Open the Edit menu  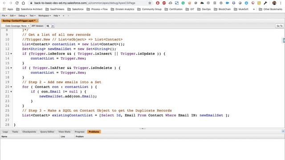click(13, 16)
